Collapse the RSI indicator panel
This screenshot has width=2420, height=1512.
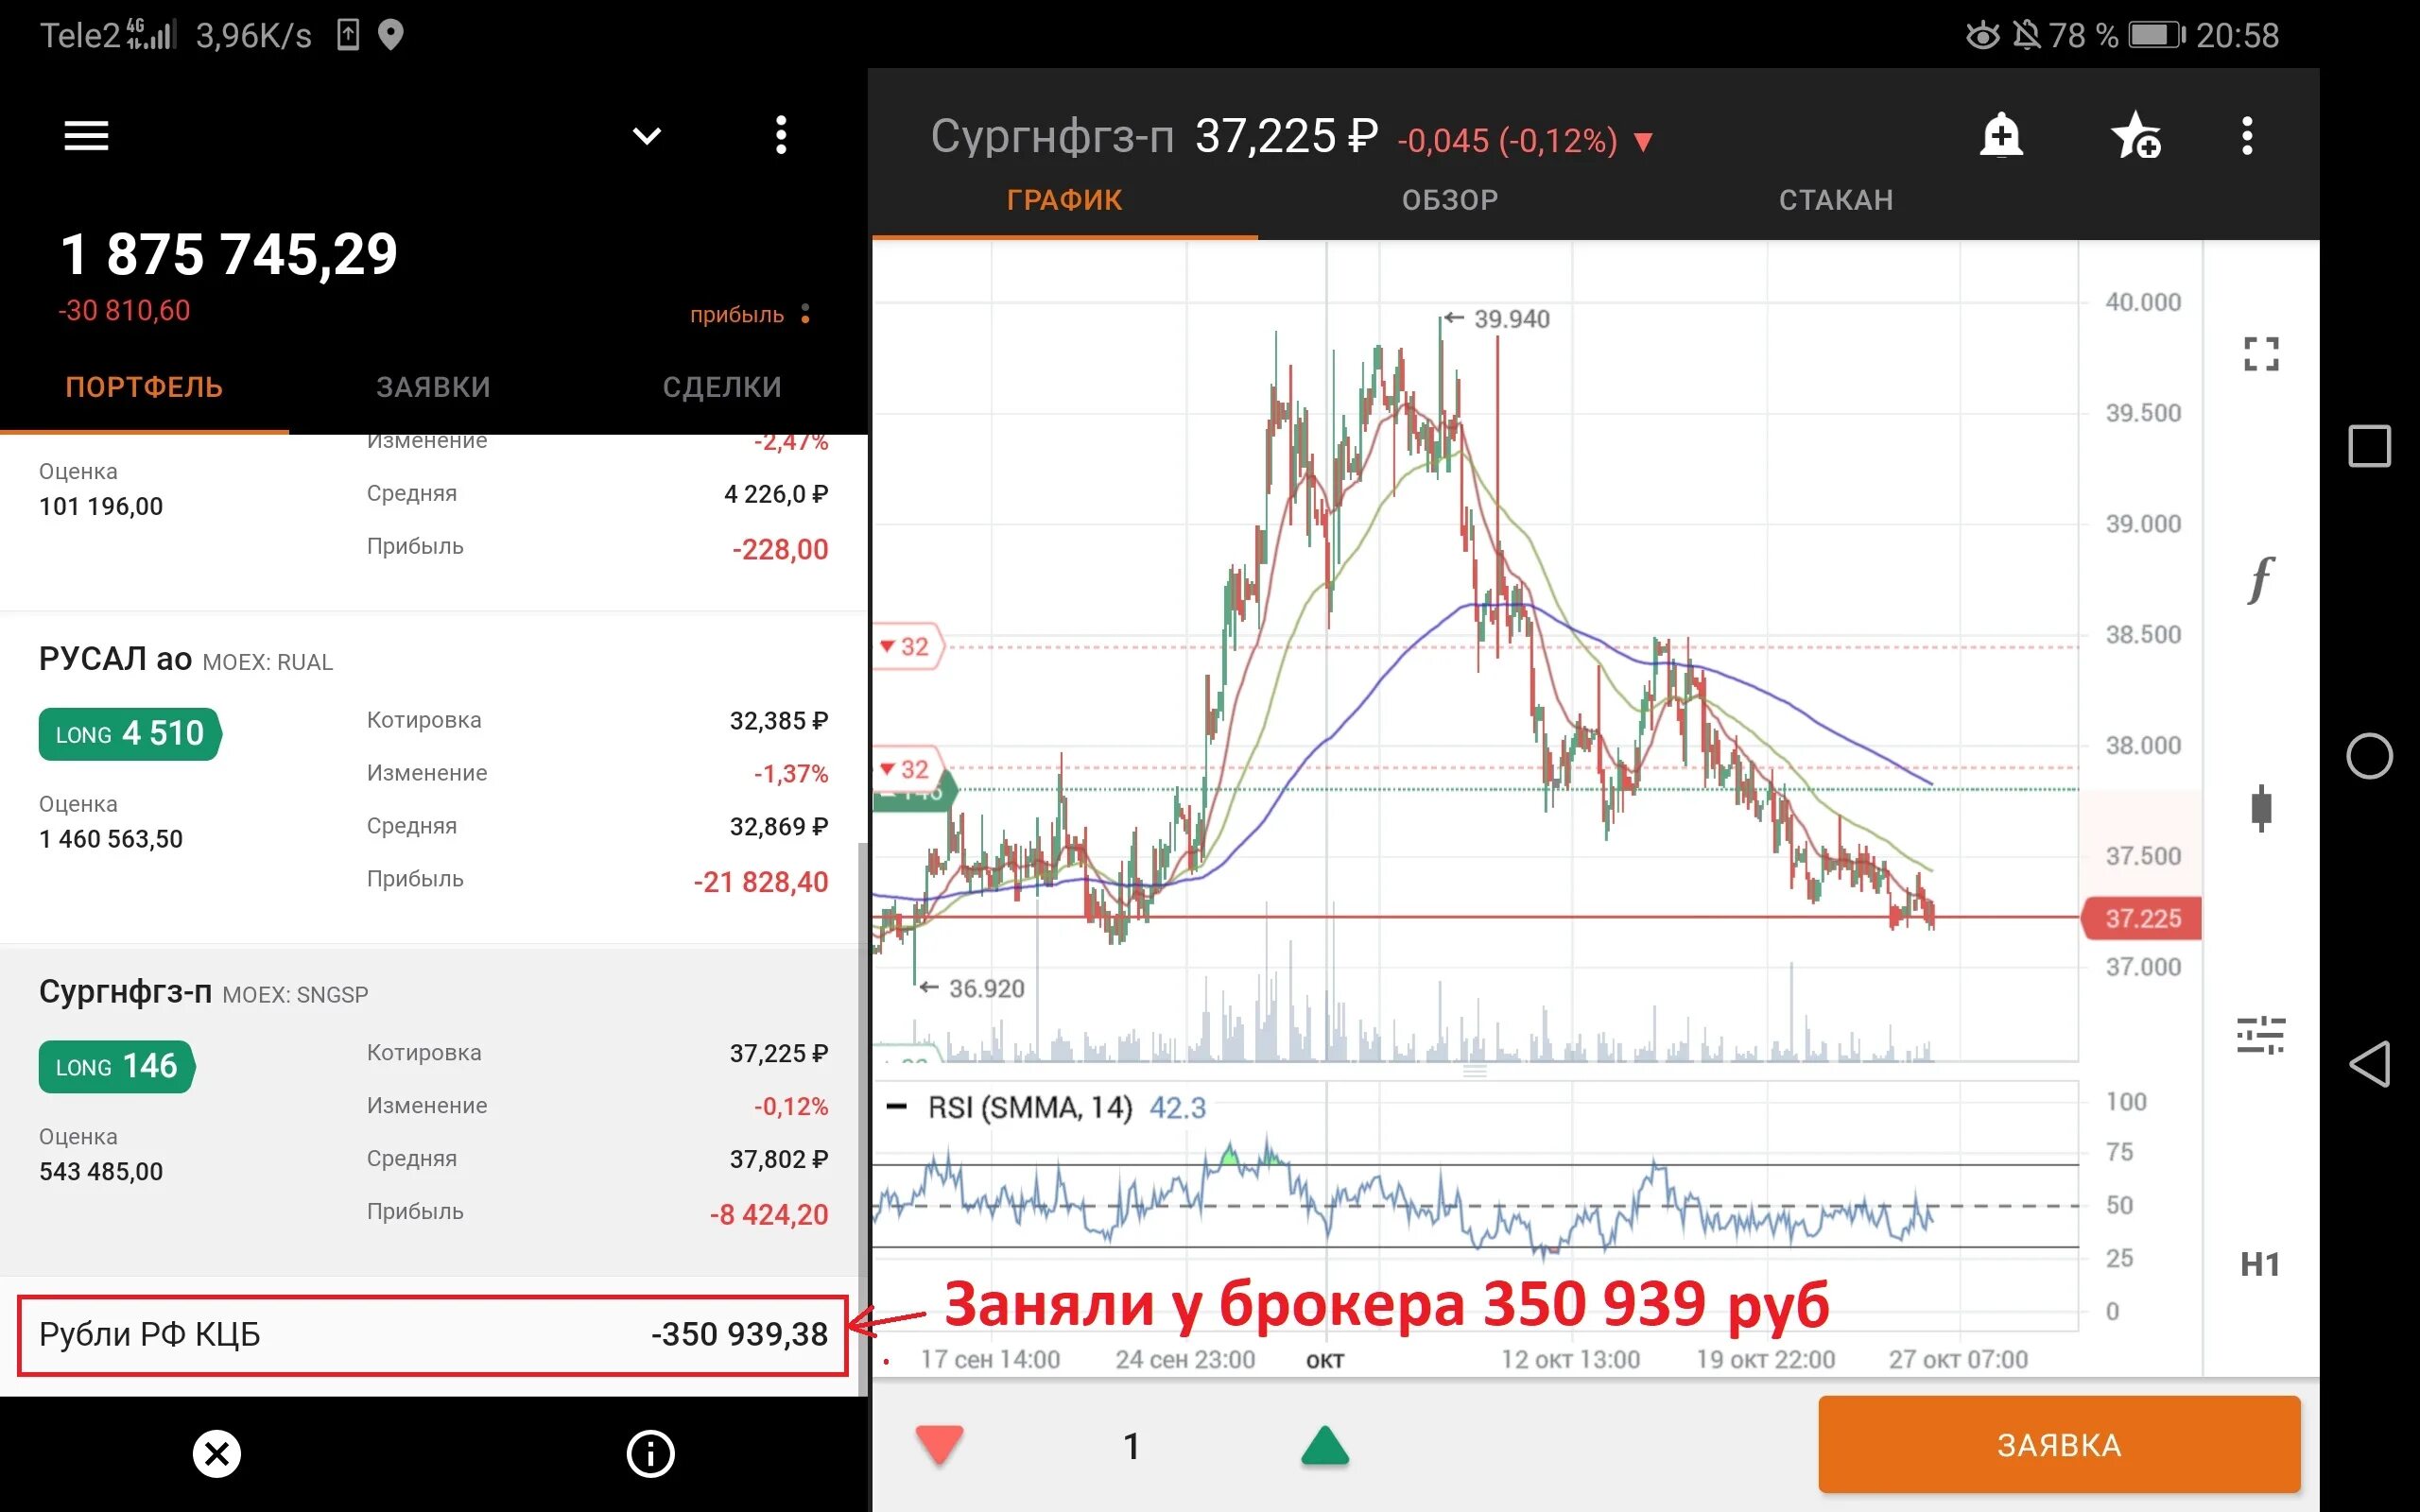(x=897, y=1107)
